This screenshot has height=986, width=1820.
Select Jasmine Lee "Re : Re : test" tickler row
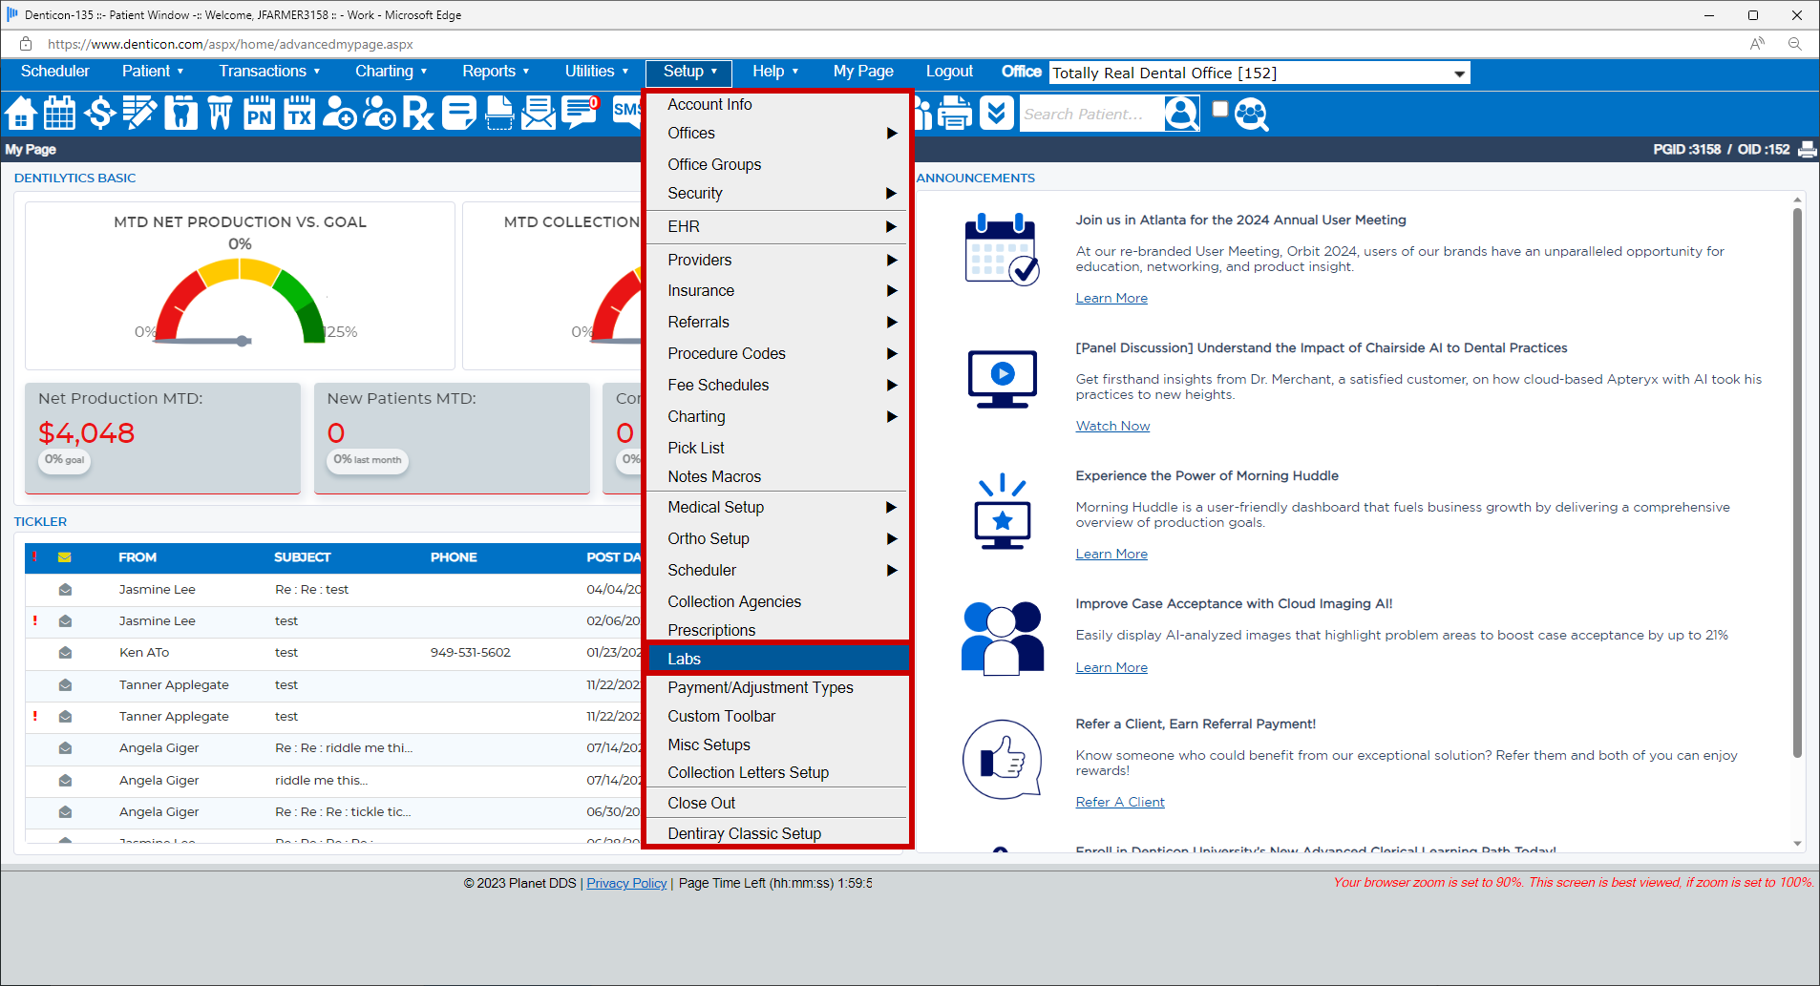[334, 590]
